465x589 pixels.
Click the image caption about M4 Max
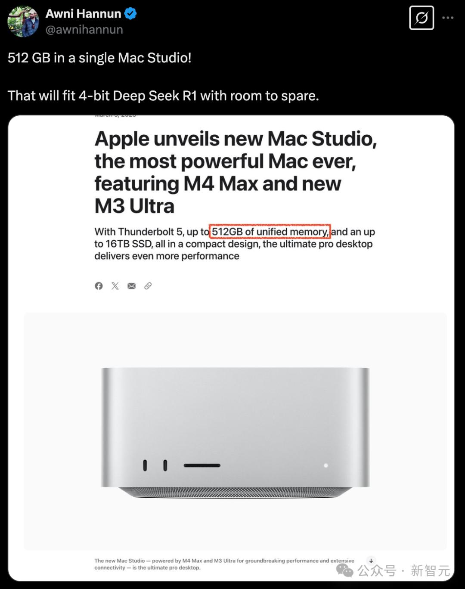click(224, 564)
